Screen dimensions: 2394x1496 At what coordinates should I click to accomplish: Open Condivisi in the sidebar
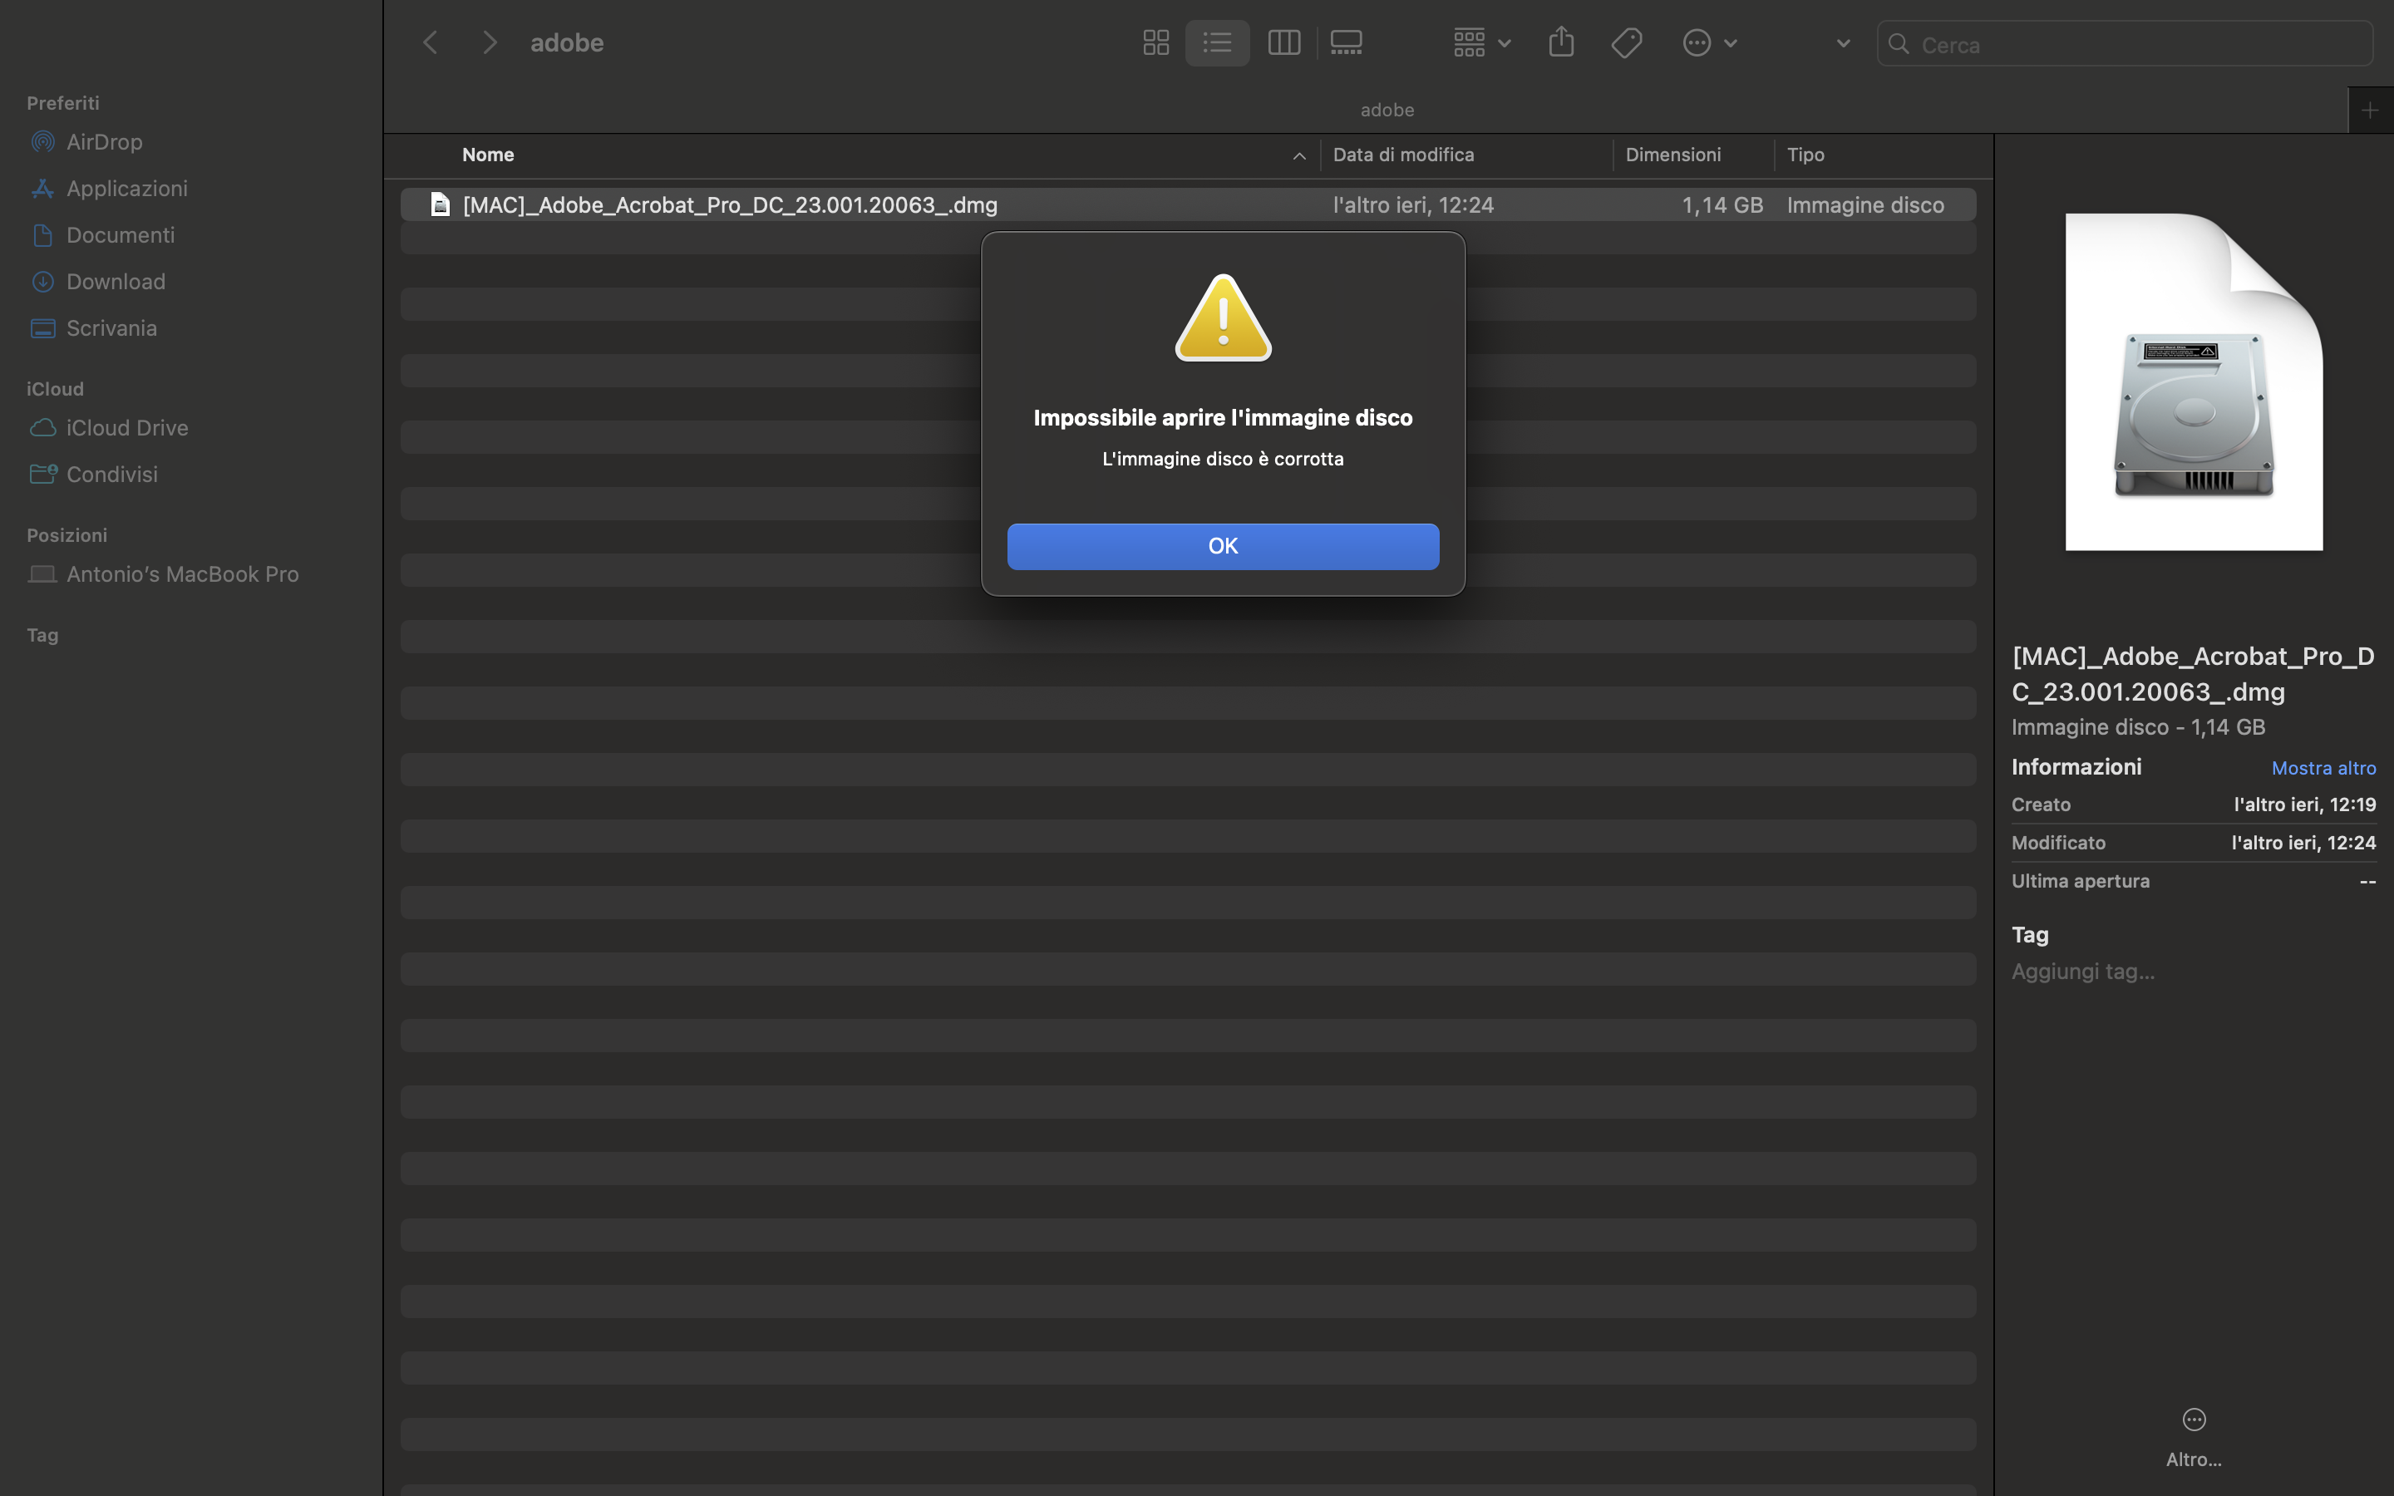(x=111, y=474)
